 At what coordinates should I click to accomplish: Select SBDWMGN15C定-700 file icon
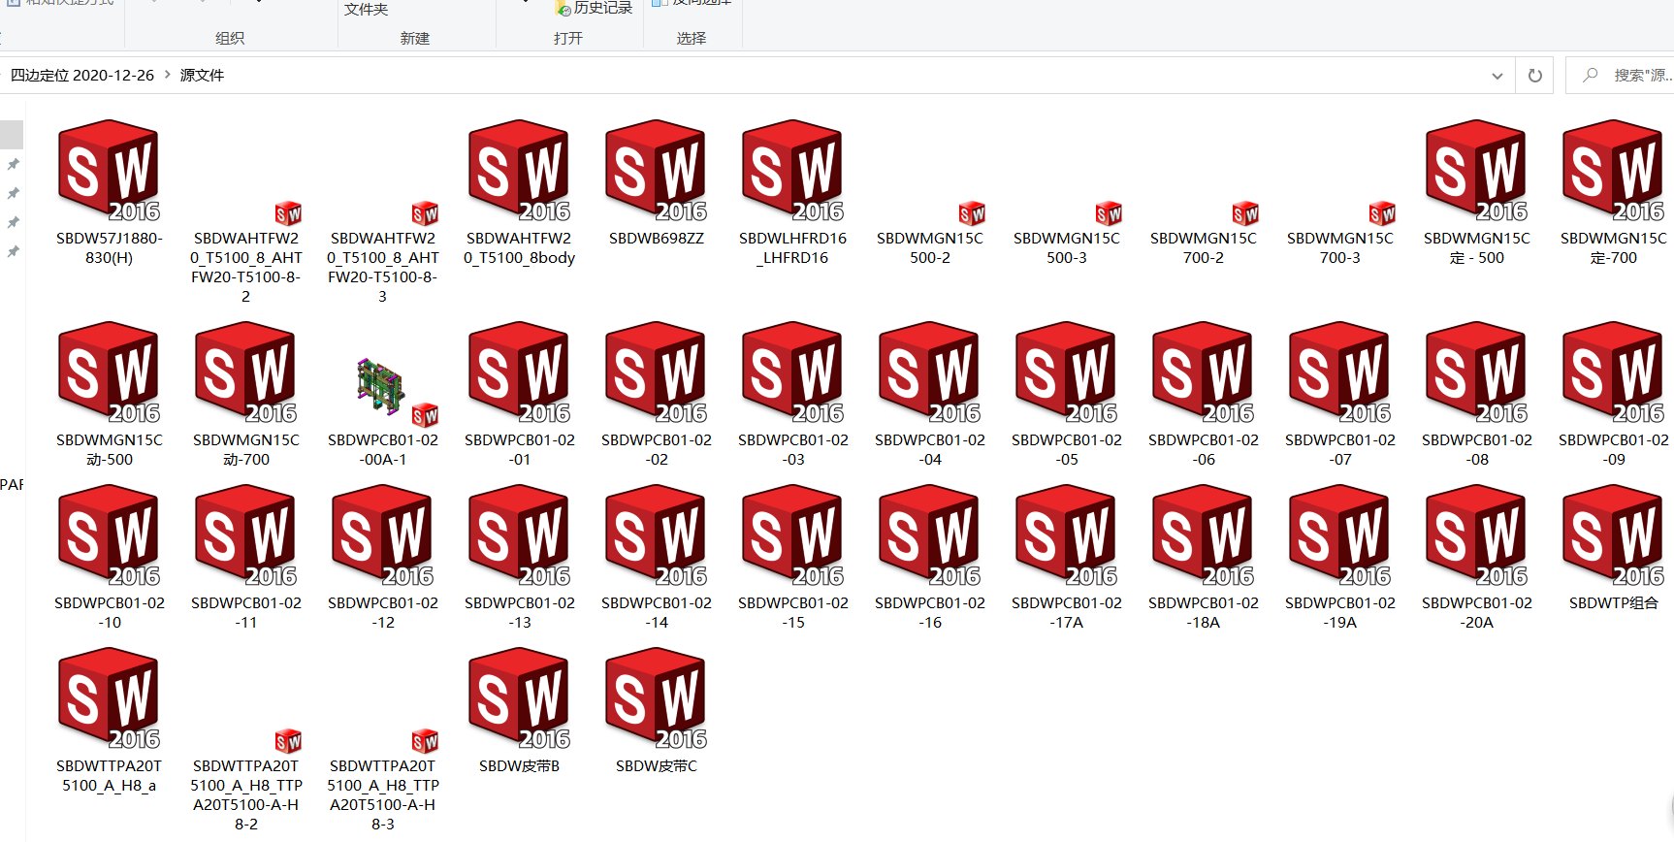1613,171
